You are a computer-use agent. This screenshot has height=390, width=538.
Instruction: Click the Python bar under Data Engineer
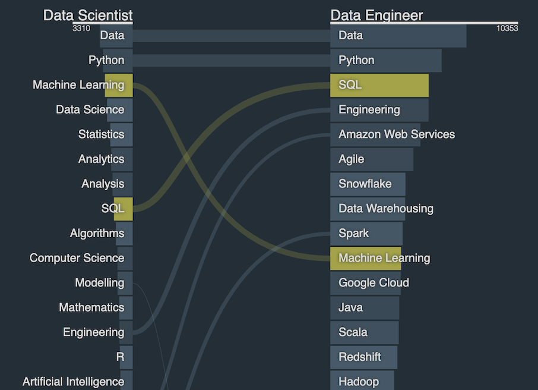(386, 61)
